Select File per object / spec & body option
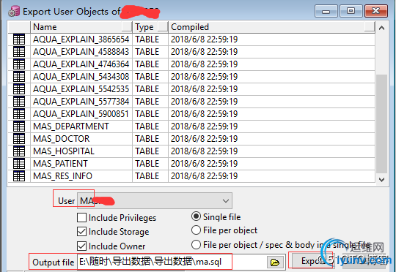 [196, 245]
